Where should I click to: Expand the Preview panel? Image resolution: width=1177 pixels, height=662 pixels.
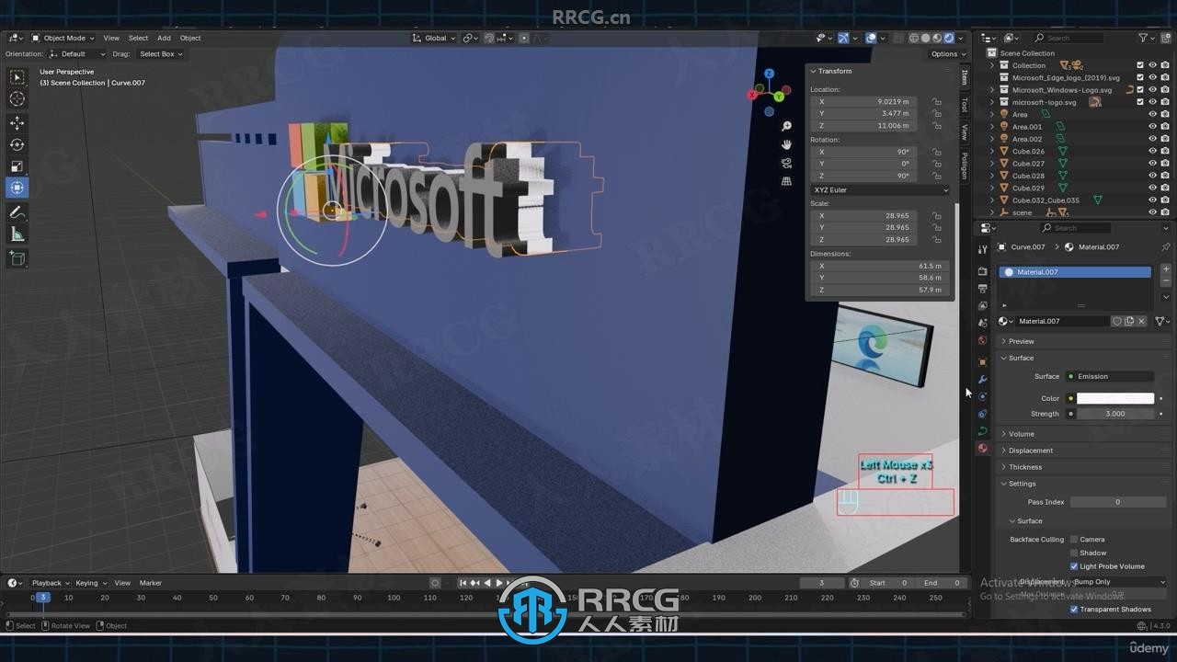pos(1021,341)
